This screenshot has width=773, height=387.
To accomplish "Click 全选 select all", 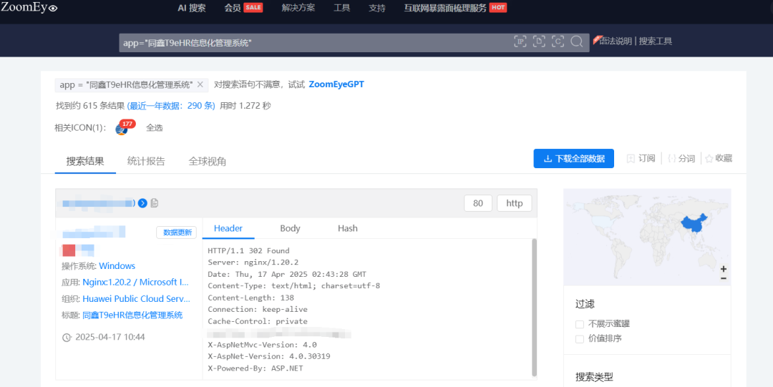I will tap(155, 128).
